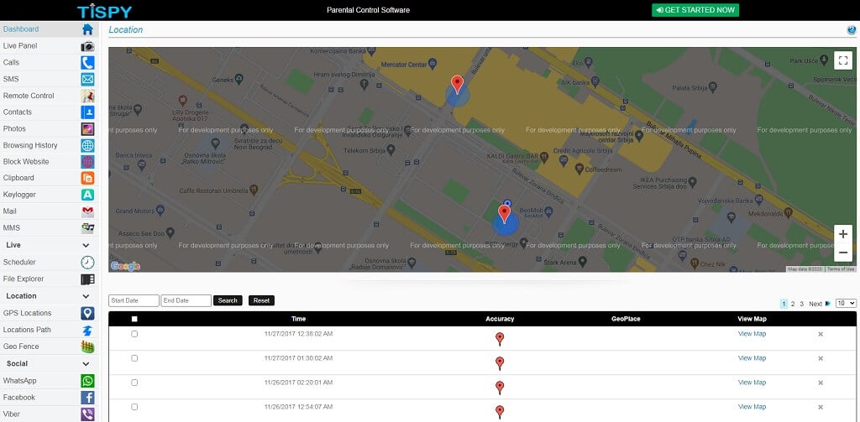Delete the 11/27/2017 01:30:02 AM row
The image size is (860, 422).
tap(821, 358)
